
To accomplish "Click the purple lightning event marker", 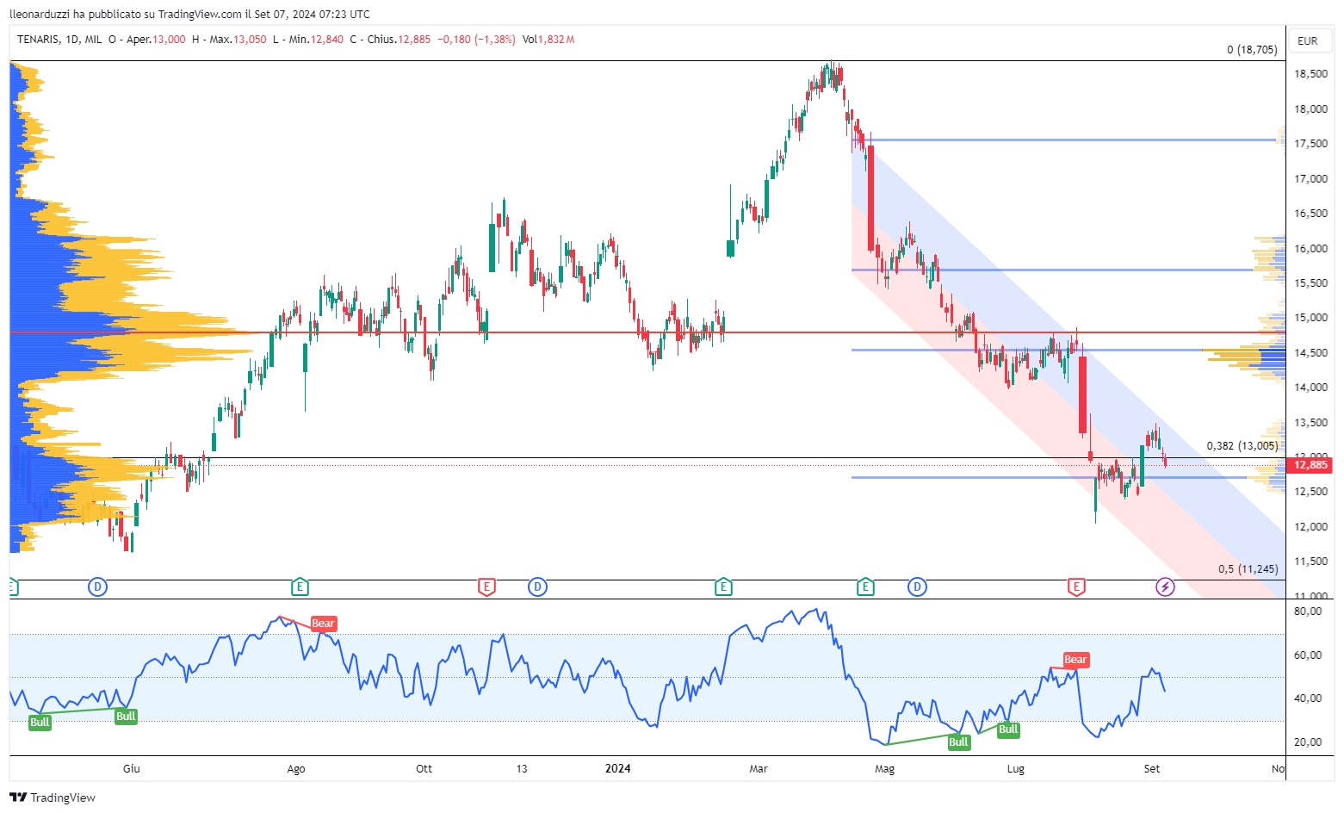I will coord(1165,587).
